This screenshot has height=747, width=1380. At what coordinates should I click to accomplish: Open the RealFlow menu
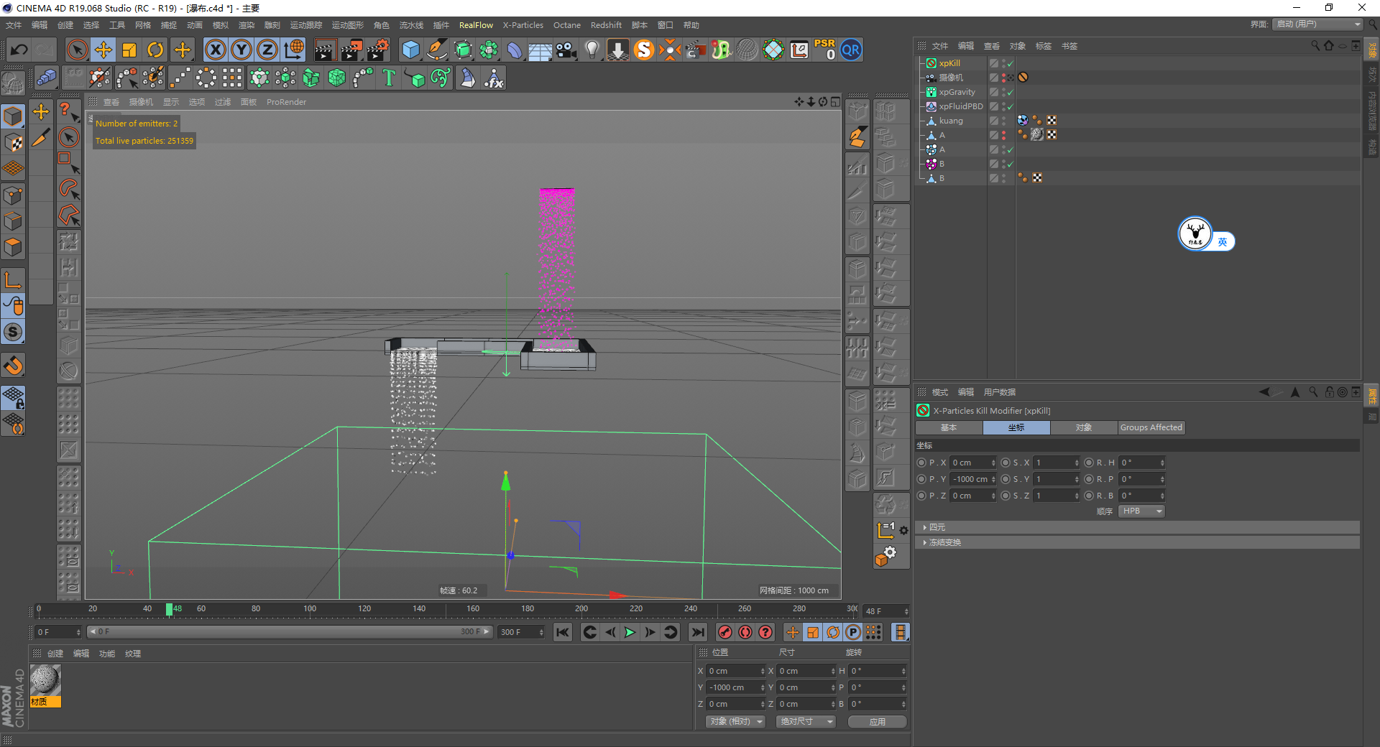coord(476,25)
